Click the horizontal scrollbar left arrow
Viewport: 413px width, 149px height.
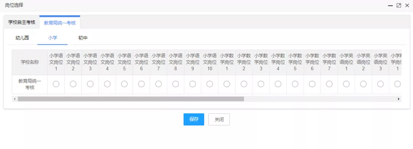pyautogui.click(x=15, y=99)
